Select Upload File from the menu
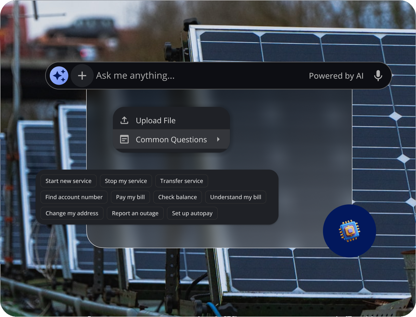Screen dimensions: 416x317 (x=156, y=120)
